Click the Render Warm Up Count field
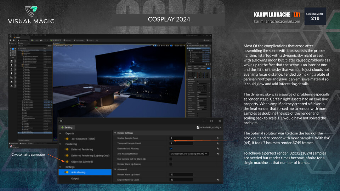Screen dimensions: 340x191 (181, 174)
